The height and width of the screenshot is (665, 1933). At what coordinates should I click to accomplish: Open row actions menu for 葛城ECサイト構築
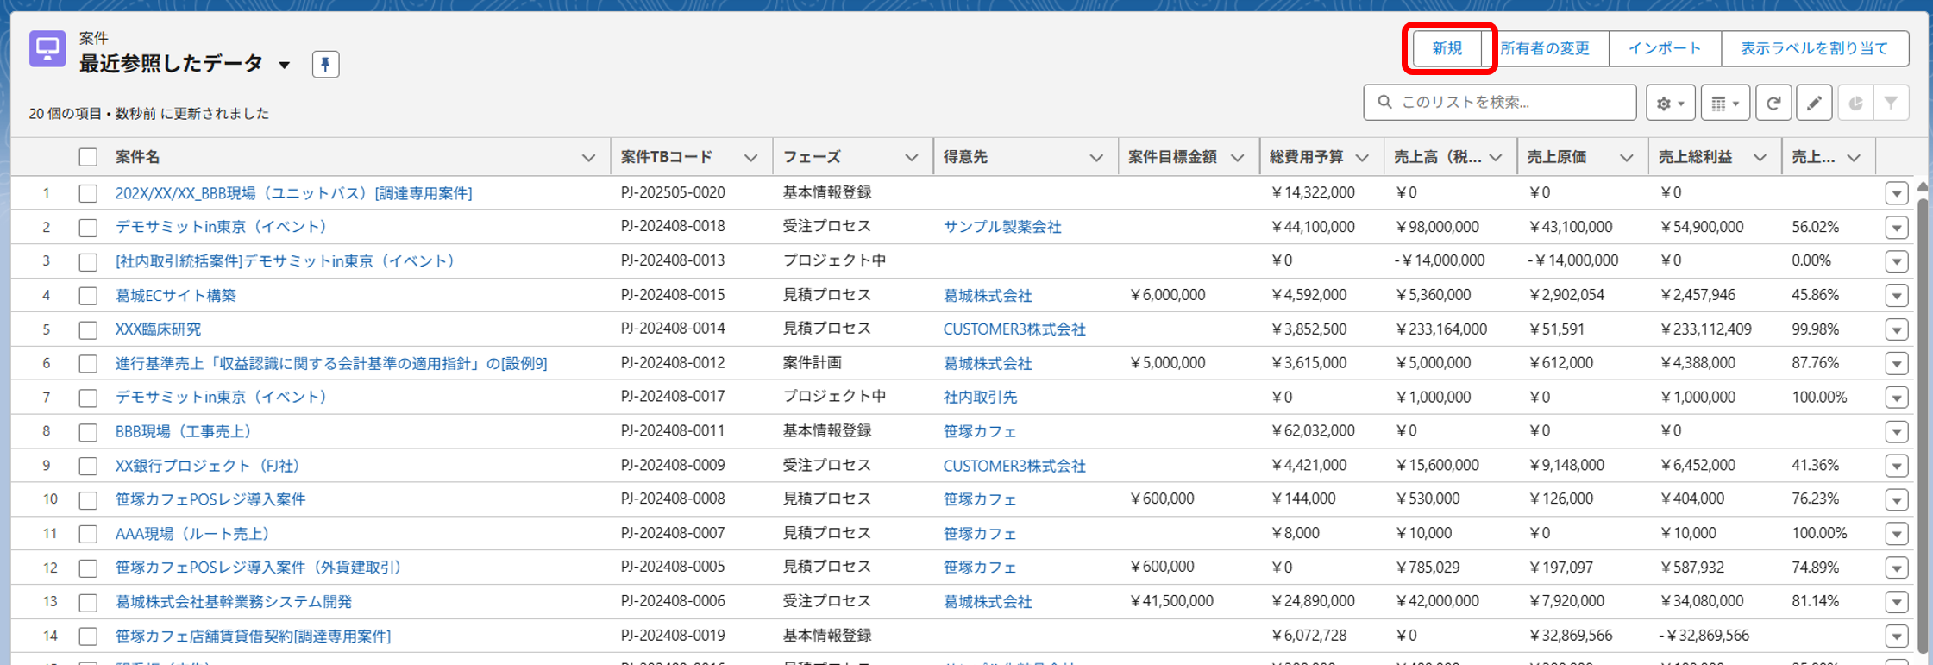[x=1896, y=296]
